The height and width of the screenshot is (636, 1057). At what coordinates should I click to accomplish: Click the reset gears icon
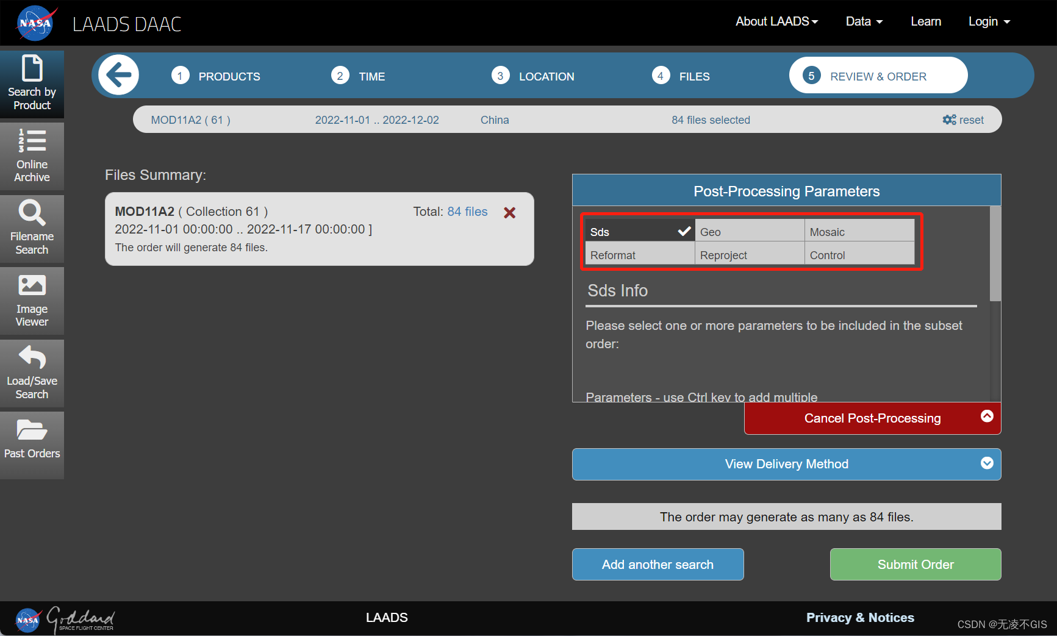[x=949, y=120]
